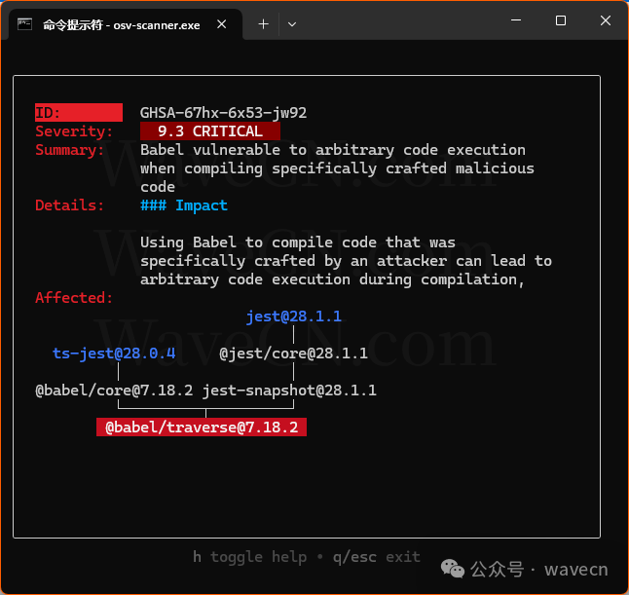Select the ts-jest@28.0.4 node
629x595 pixels.
(x=114, y=353)
